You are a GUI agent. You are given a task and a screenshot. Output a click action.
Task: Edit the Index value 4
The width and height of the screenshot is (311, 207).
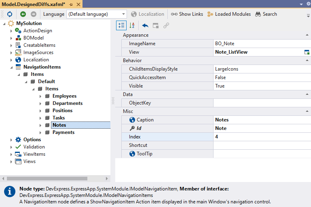point(262,137)
